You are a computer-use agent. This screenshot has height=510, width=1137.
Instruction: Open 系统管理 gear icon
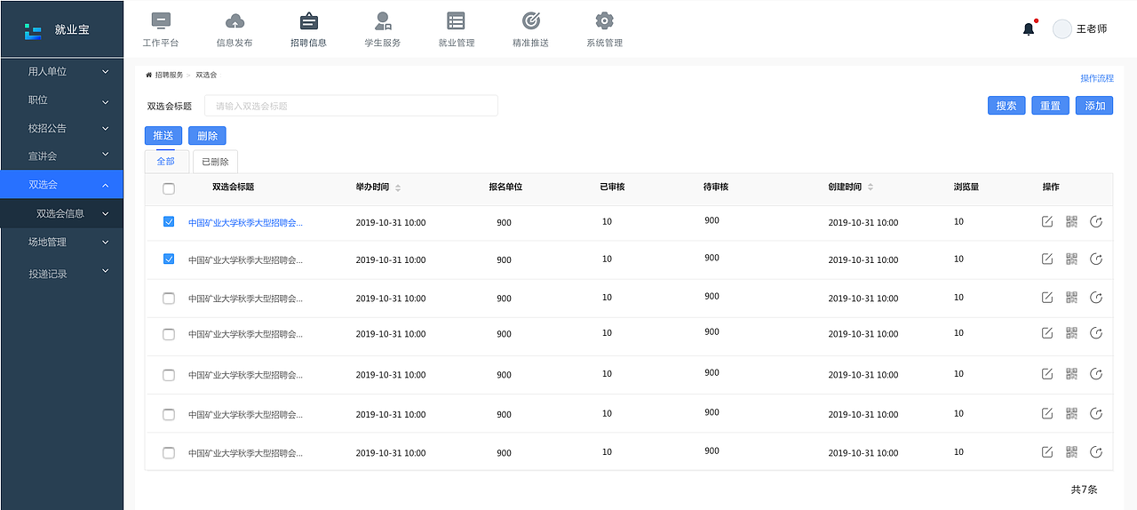[x=604, y=21]
